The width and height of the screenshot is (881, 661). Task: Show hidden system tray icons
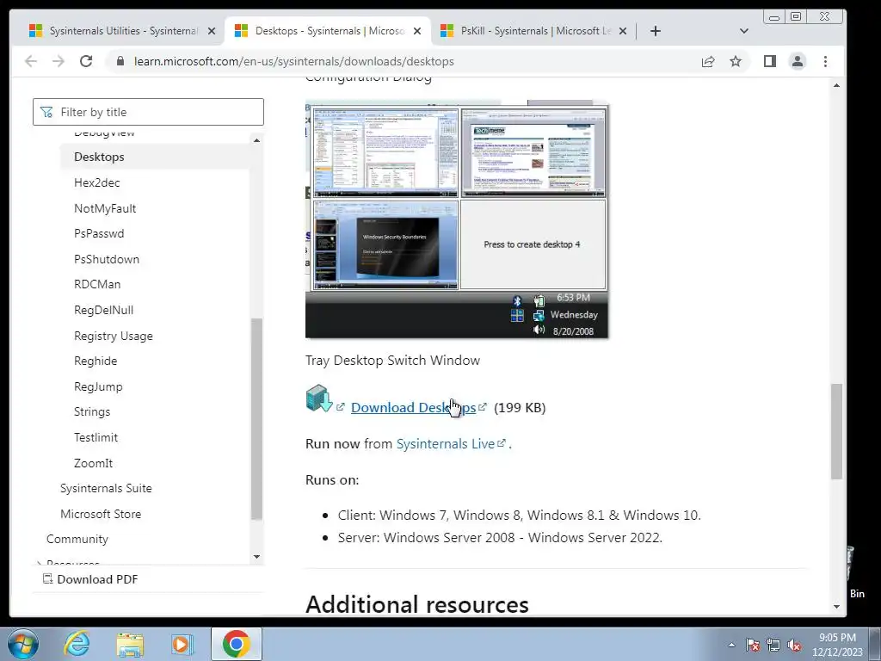click(x=731, y=645)
